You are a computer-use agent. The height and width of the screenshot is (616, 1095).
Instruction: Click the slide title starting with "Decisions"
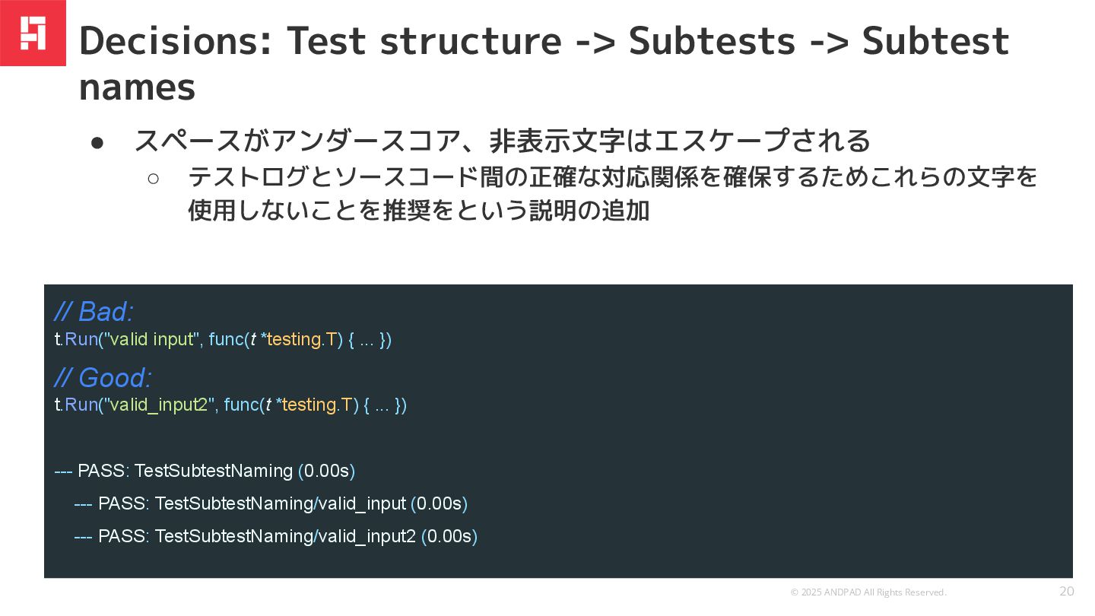[x=543, y=41]
